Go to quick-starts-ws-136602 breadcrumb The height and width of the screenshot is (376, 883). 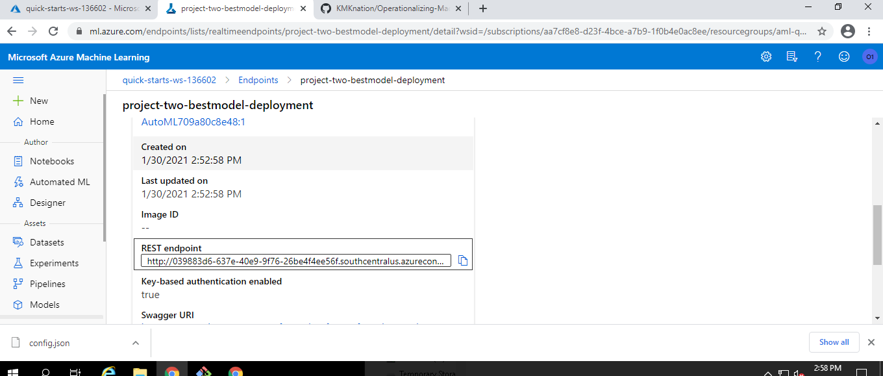coord(169,80)
